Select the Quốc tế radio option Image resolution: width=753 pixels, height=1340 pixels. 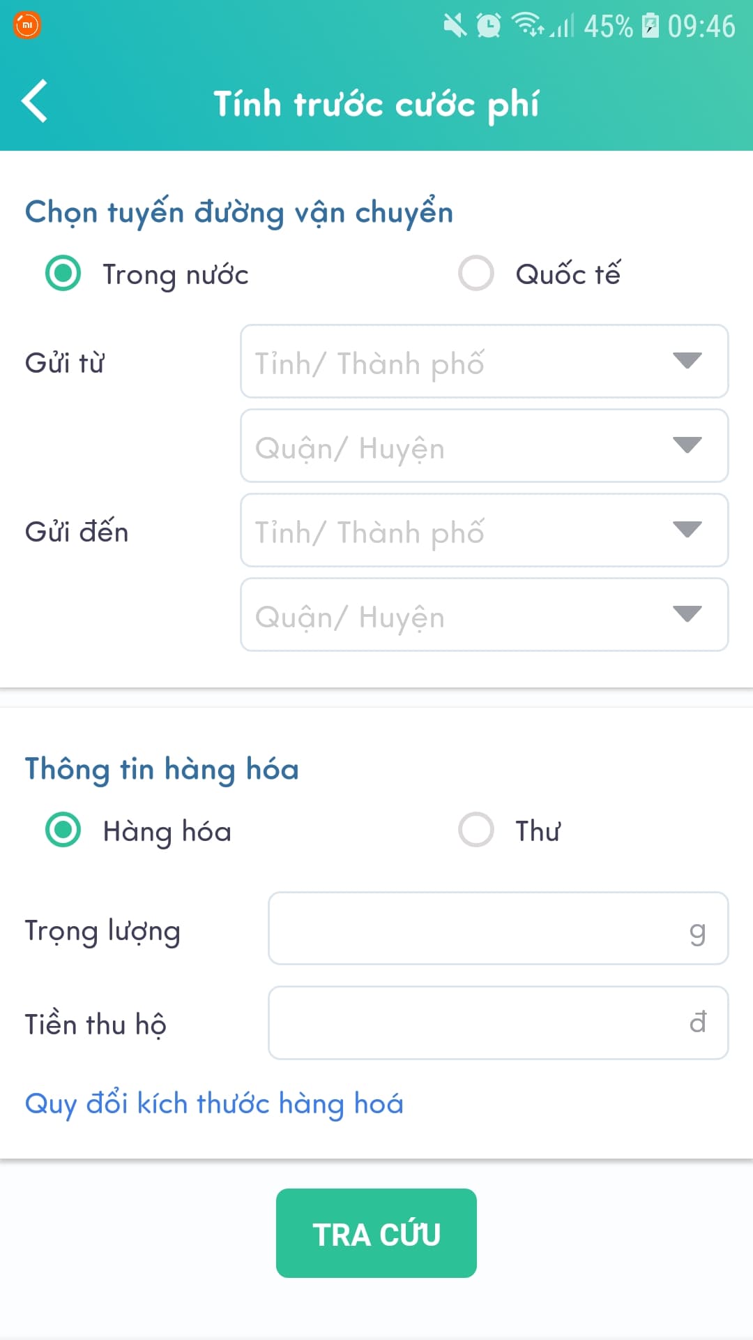pos(476,273)
